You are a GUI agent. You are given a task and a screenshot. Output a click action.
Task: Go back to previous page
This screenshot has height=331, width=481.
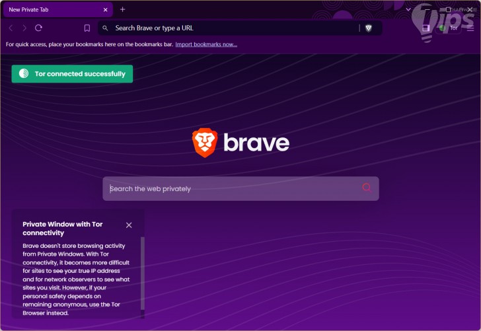click(11, 28)
